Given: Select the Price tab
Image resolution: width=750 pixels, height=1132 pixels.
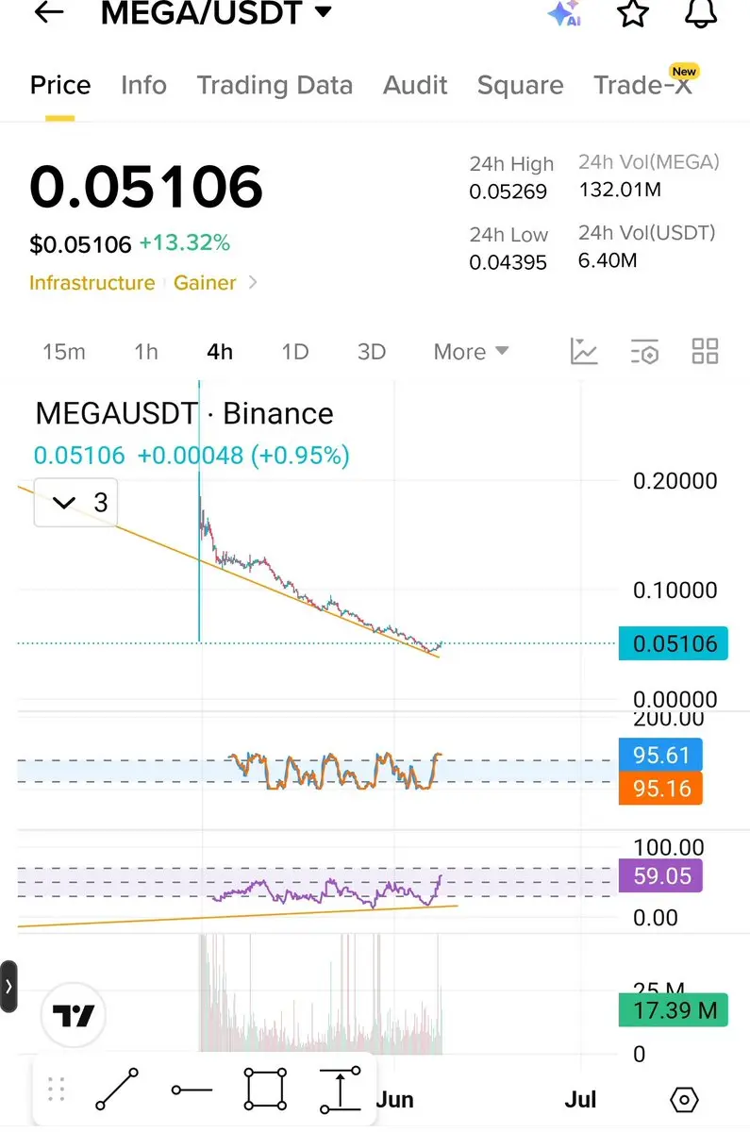Looking at the screenshot, I should click(60, 86).
